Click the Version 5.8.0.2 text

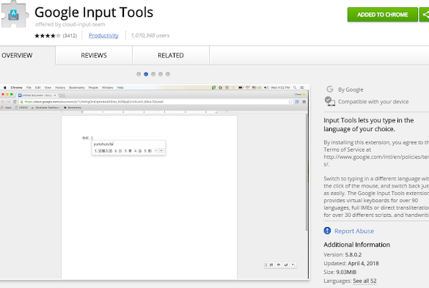[342, 254]
